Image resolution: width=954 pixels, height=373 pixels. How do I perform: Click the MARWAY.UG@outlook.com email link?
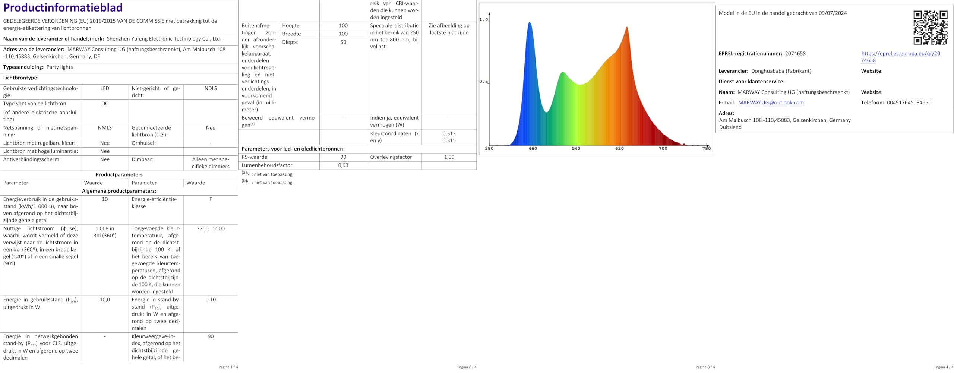[771, 102]
